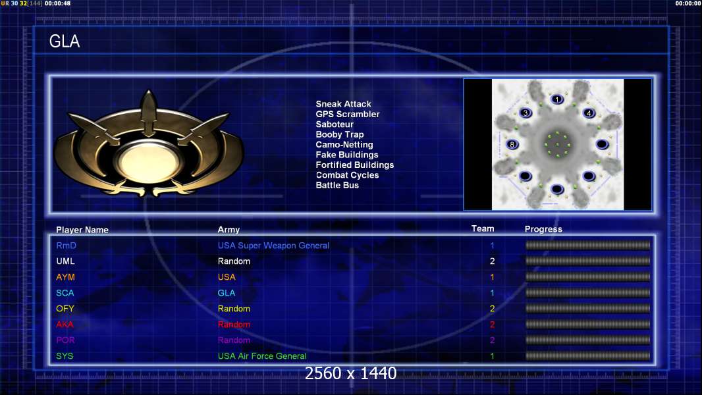Click the GLA title heading
The width and height of the screenshot is (702, 395).
click(65, 41)
